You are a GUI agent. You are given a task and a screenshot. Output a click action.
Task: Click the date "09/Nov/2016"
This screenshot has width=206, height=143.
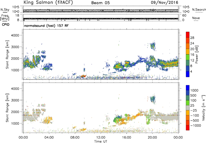click(165, 2)
